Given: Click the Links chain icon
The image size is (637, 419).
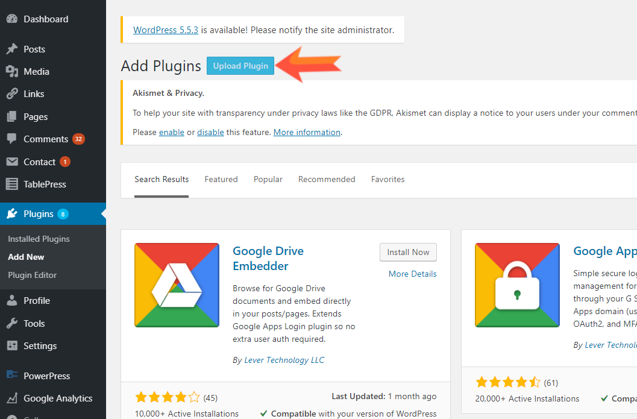Looking at the screenshot, I should coord(13,93).
